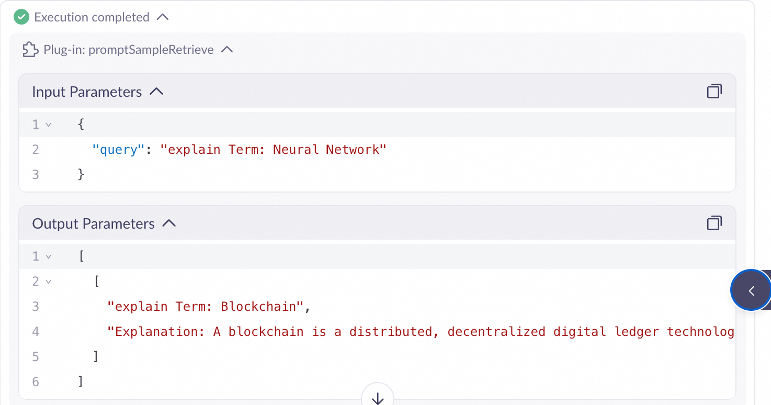The image size is (771, 405).
Task: Click the Output Parameters header label
Action: point(94,223)
